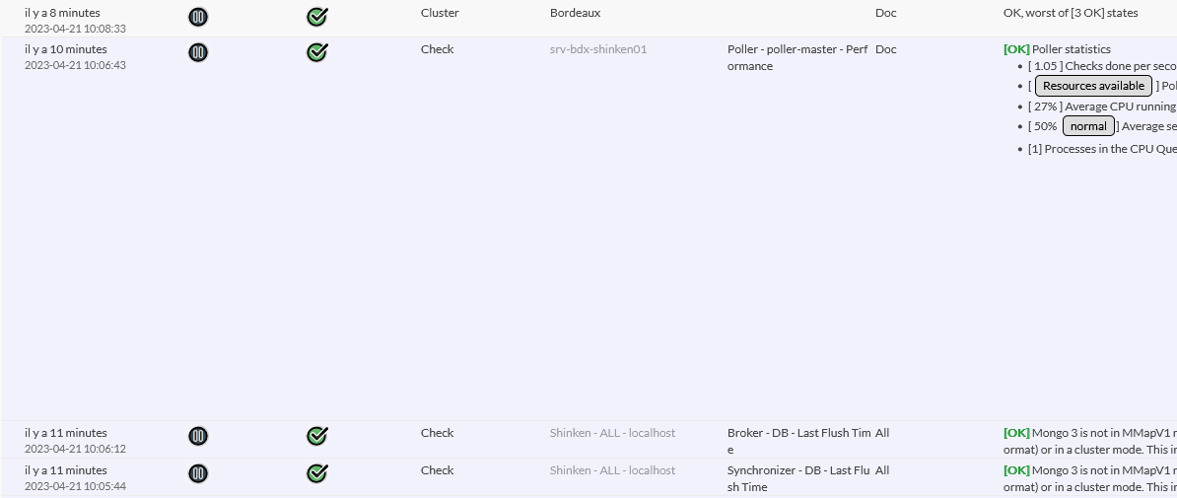Click the pause-style icon in the Bordeaux cluster row
The width and height of the screenshot is (1177, 498).
(x=198, y=17)
